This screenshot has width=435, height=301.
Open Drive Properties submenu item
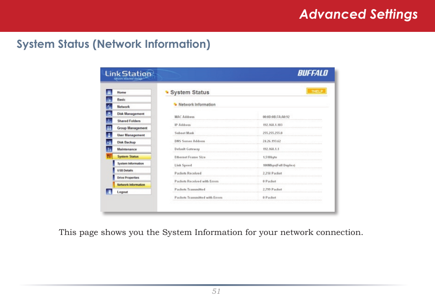[132, 178]
